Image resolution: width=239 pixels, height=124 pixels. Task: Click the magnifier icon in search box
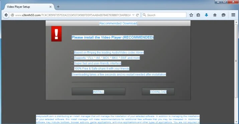[x=144, y=15]
